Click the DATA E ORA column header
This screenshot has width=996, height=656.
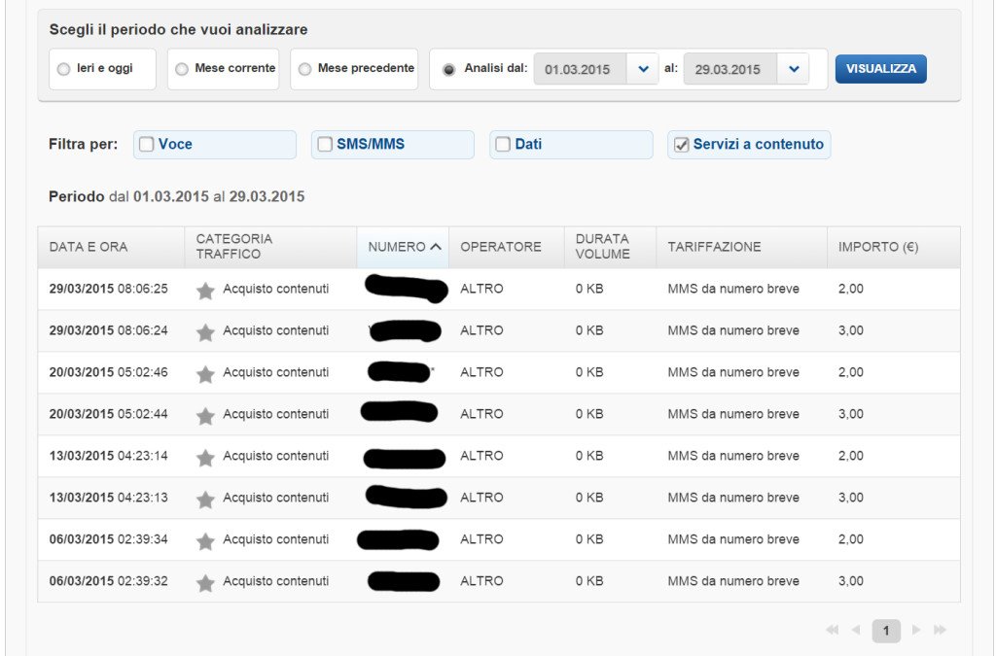pos(89,247)
